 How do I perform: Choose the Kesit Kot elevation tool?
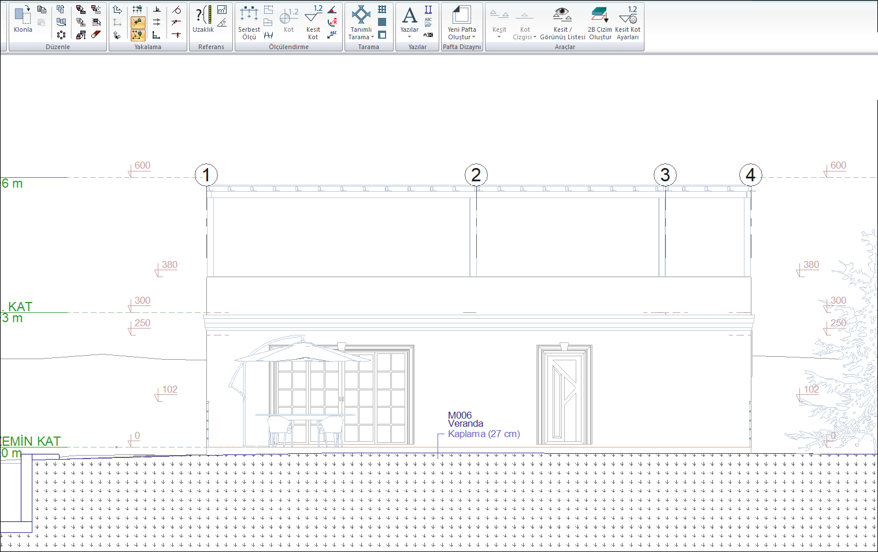pyautogui.click(x=313, y=23)
